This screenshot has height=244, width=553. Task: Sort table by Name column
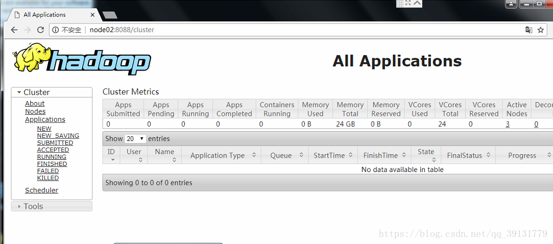[164, 155]
